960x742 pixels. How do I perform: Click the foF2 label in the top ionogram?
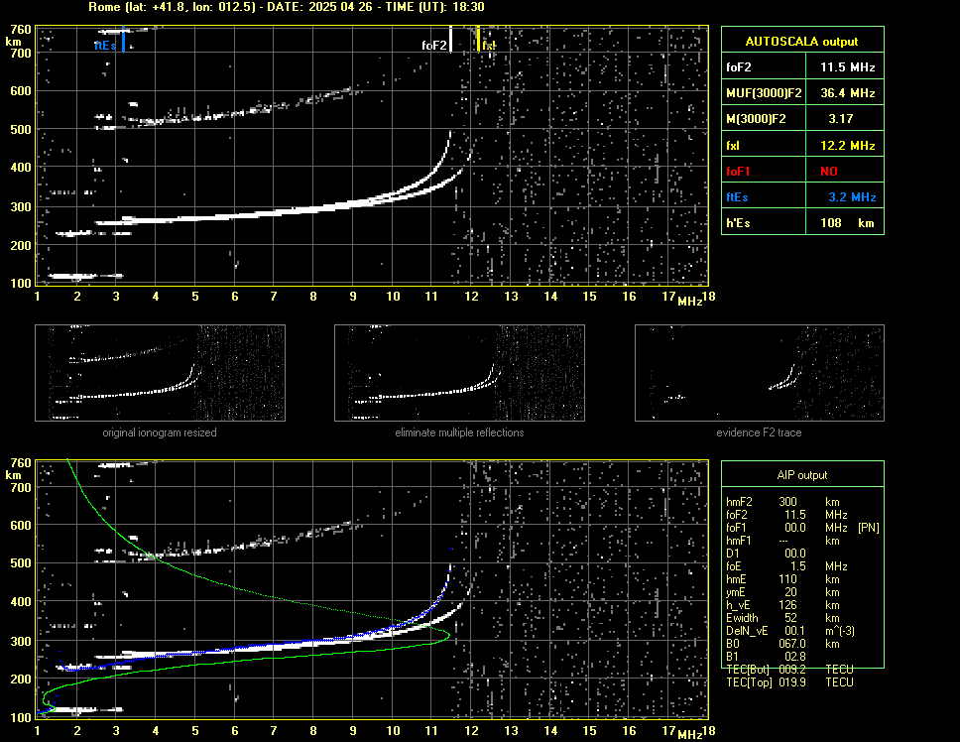tap(434, 46)
